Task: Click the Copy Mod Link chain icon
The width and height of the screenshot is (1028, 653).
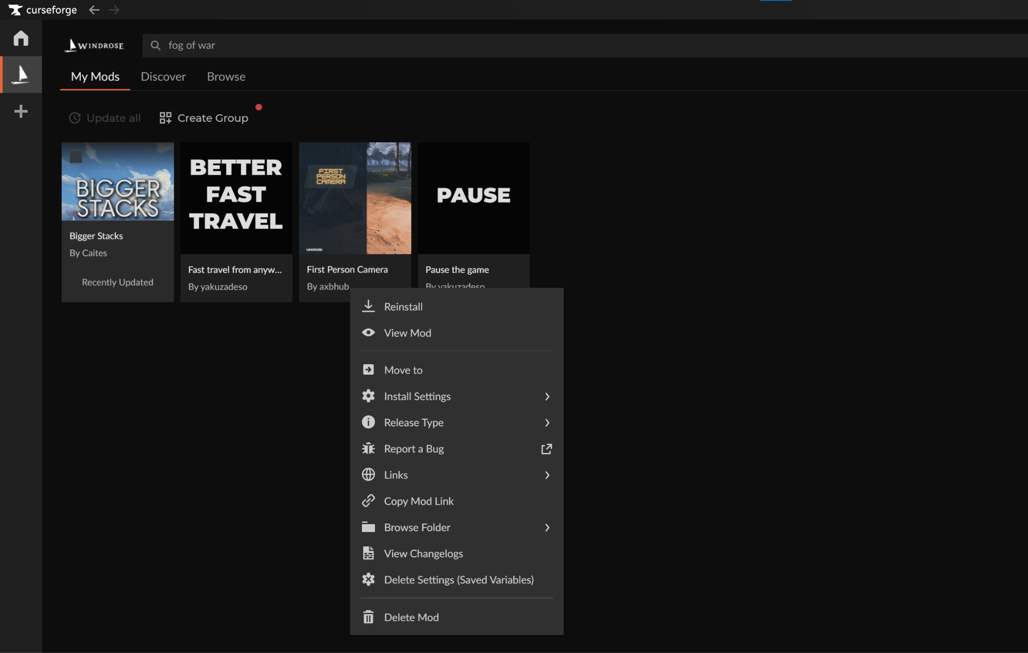Action: pos(368,500)
